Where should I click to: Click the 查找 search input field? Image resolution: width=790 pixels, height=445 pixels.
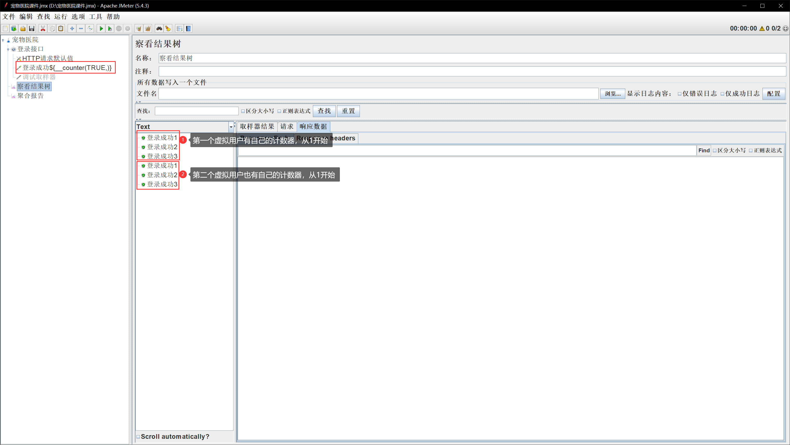click(x=196, y=111)
